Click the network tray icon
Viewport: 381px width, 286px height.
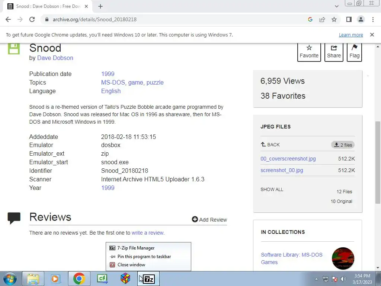[325, 279]
